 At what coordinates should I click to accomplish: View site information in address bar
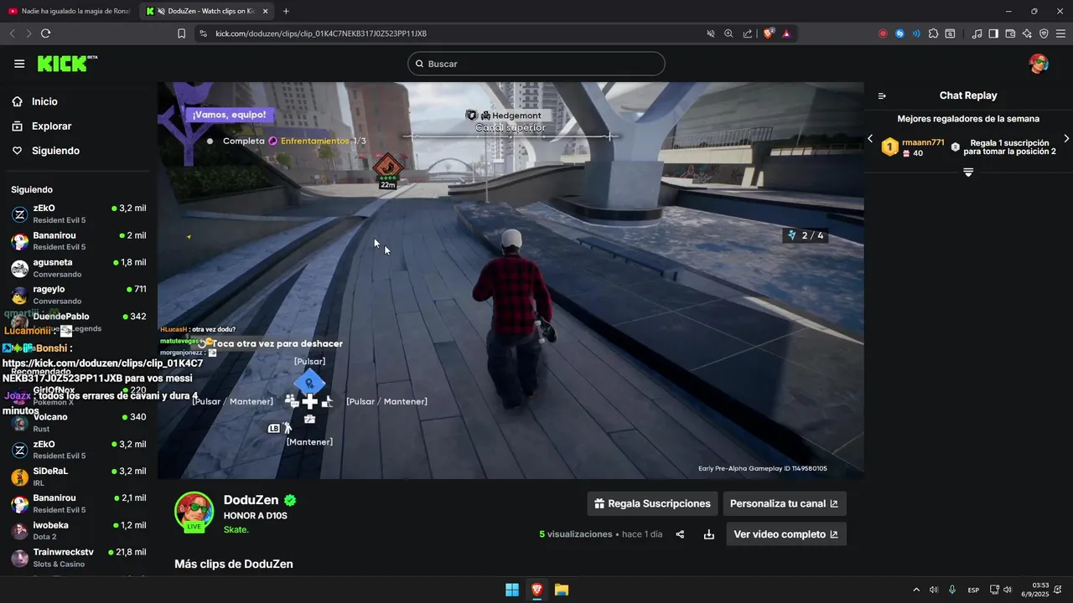(203, 33)
